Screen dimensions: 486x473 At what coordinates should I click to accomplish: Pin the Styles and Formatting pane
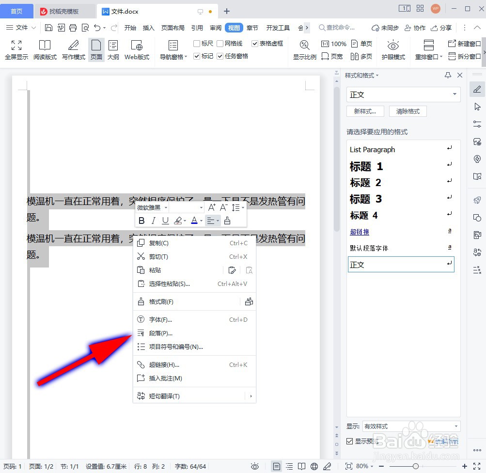pyautogui.click(x=448, y=75)
